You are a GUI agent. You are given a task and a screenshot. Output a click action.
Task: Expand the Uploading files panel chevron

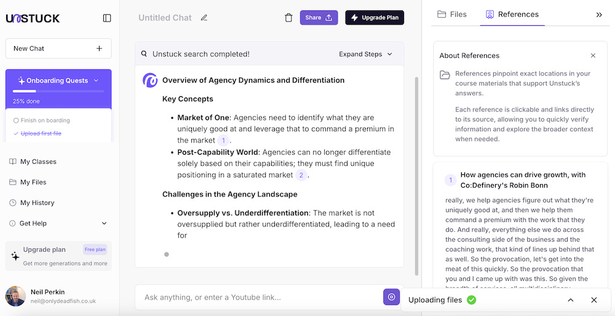coord(571,300)
